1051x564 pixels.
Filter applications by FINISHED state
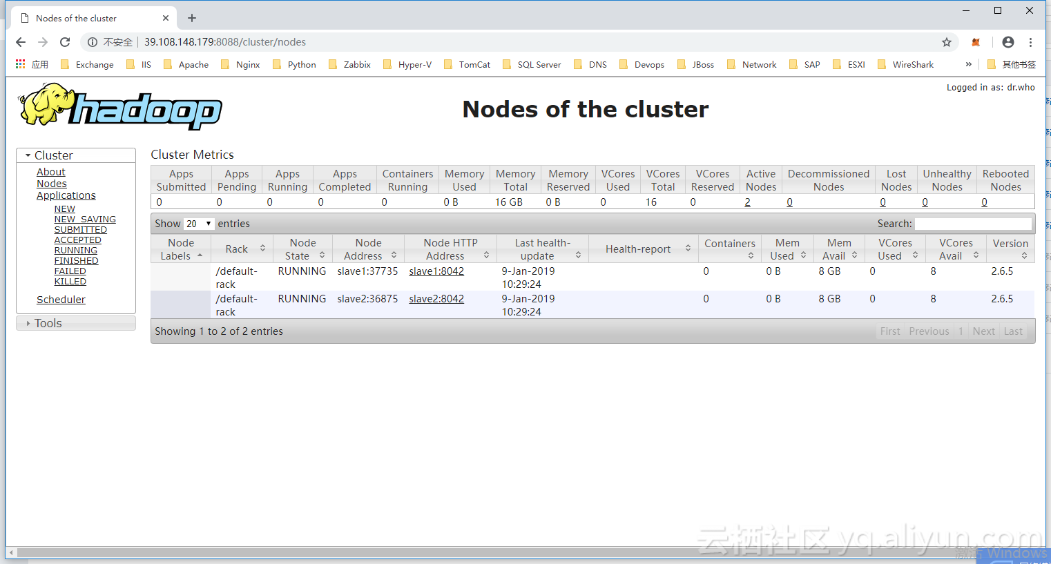pos(77,261)
